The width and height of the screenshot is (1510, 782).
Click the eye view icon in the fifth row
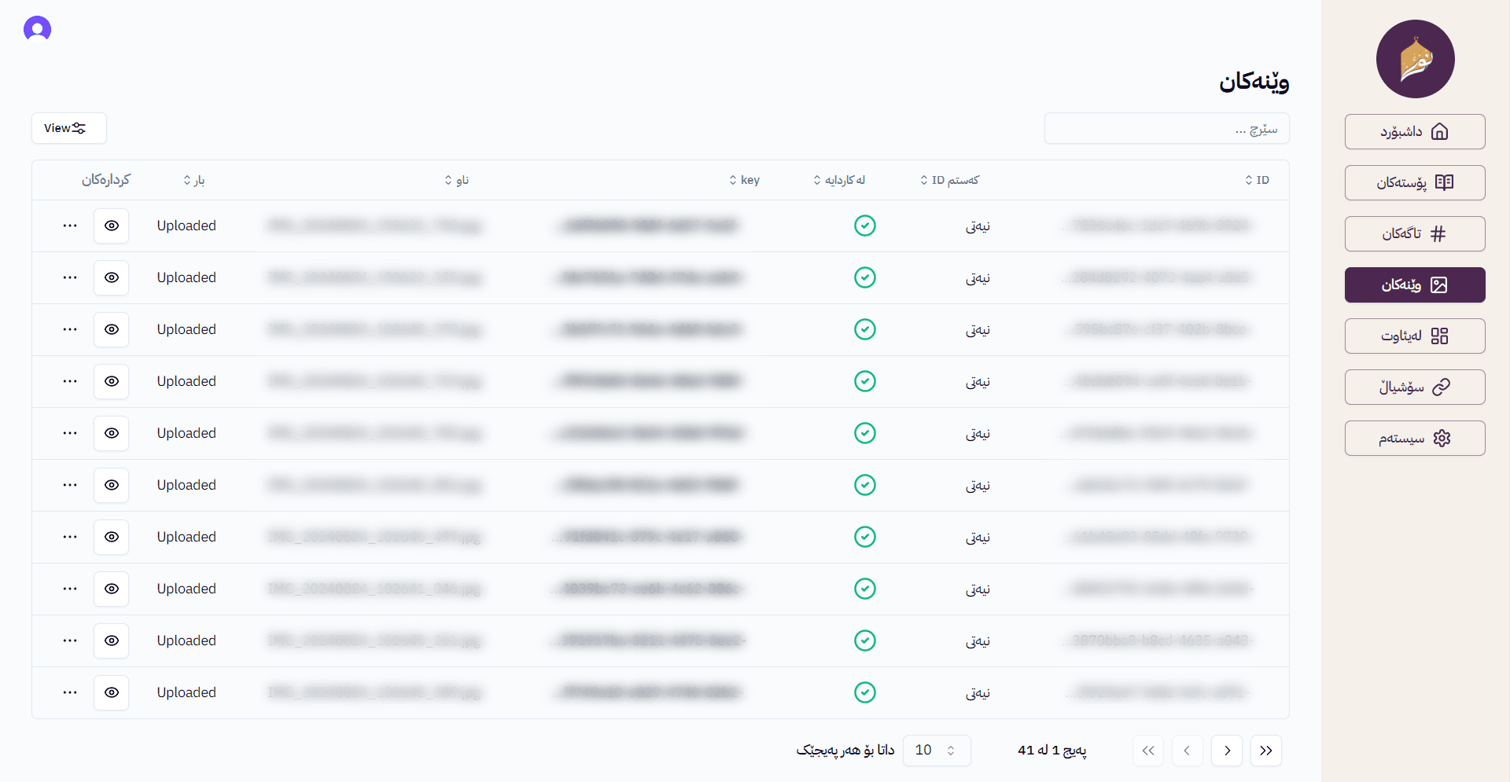(x=112, y=433)
